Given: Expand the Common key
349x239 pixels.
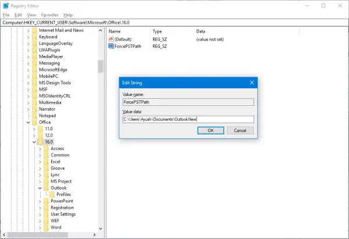Looking at the screenshot, I should (40, 155).
